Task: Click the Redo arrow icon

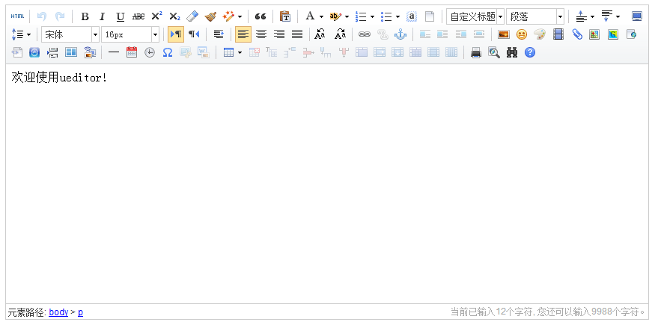Action: tap(60, 16)
